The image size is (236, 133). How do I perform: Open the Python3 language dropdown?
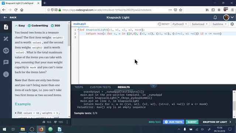(180, 24)
